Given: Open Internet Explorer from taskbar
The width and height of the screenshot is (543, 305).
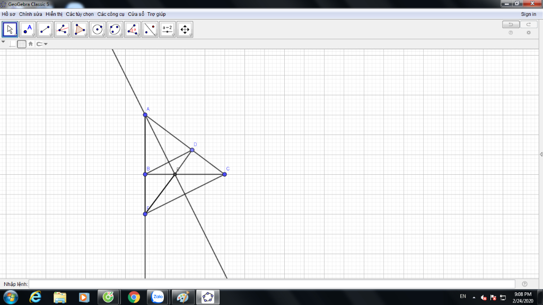Looking at the screenshot, I should point(36,297).
